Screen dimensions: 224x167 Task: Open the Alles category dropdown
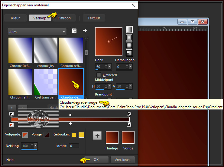click(37, 32)
